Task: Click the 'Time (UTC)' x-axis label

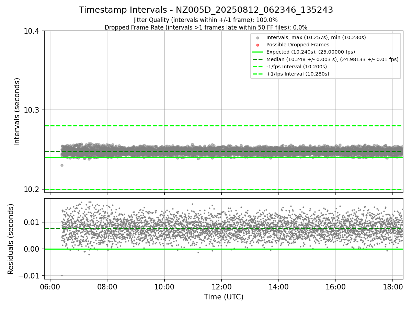Action: click(224, 297)
